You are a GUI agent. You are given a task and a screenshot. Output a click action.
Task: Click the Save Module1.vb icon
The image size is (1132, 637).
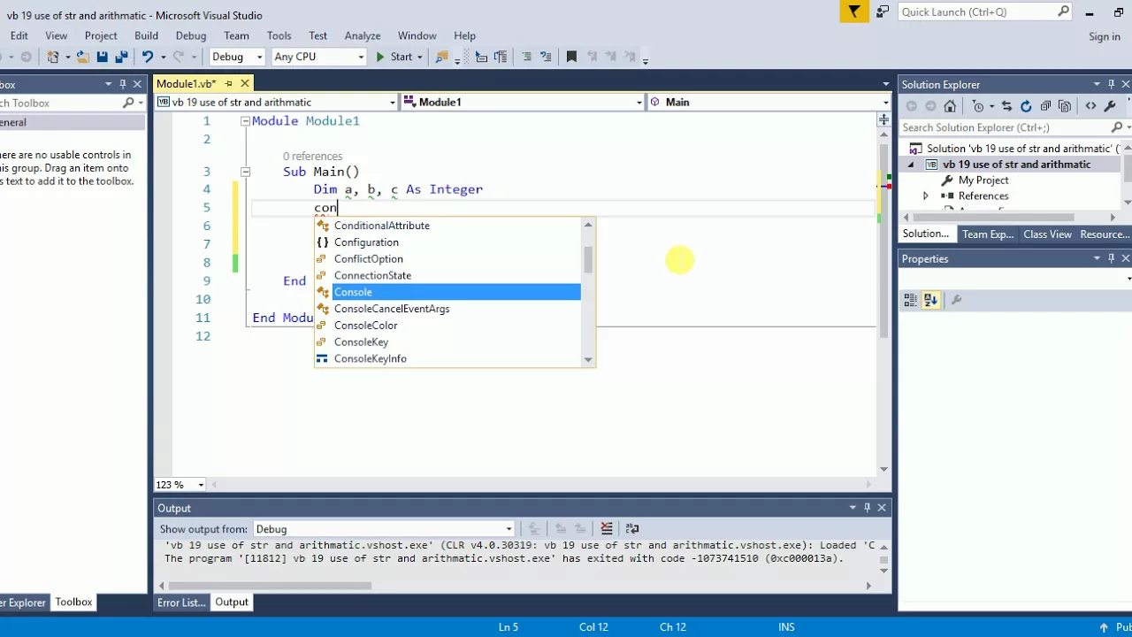(x=102, y=57)
